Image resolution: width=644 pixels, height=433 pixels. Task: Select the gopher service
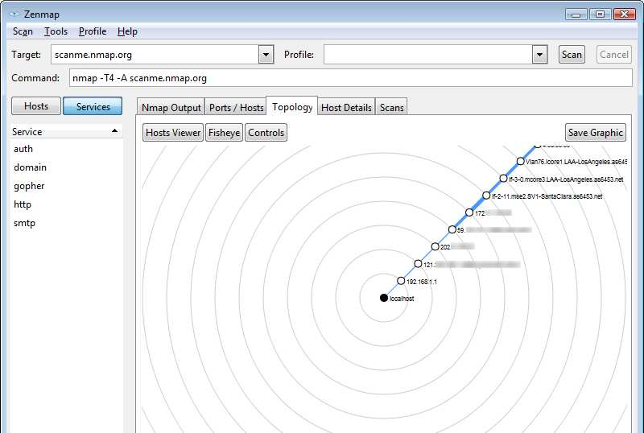[x=29, y=186]
